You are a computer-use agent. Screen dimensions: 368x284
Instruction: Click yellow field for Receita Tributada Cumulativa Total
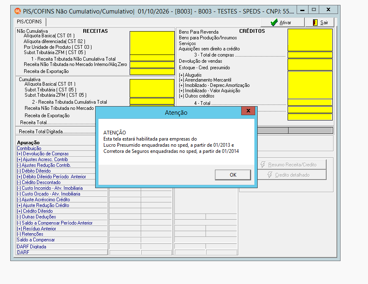coord(152,101)
